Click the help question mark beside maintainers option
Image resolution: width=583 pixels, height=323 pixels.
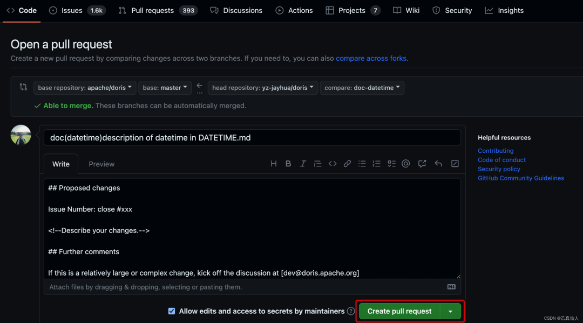(351, 311)
